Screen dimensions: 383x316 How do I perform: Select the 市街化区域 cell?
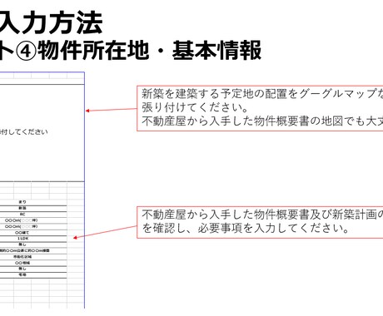pos(22,257)
